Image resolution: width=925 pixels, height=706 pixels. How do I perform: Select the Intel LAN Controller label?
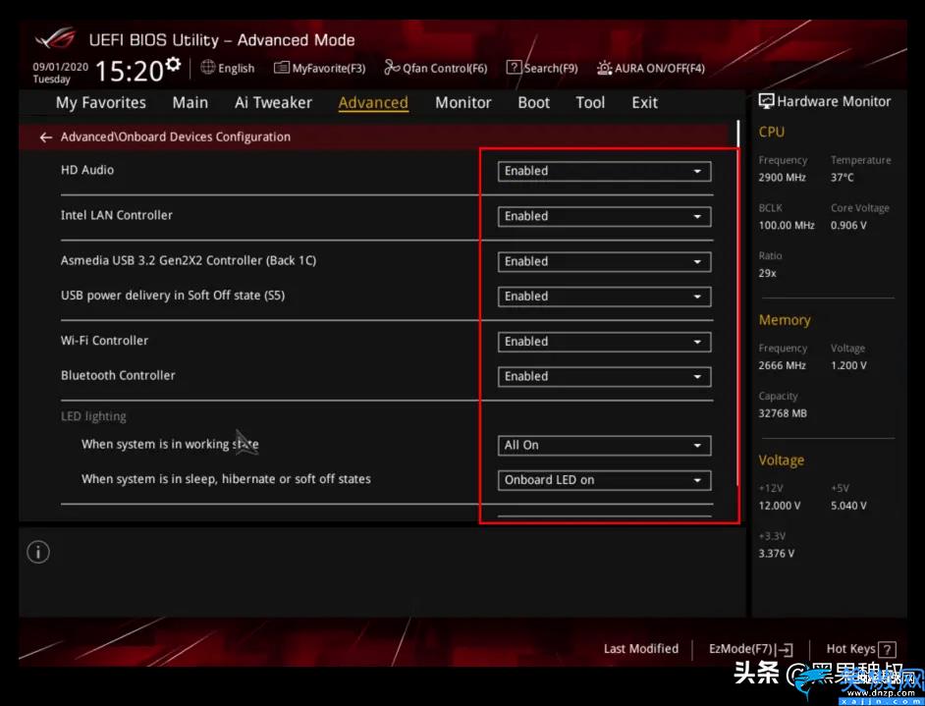(117, 215)
